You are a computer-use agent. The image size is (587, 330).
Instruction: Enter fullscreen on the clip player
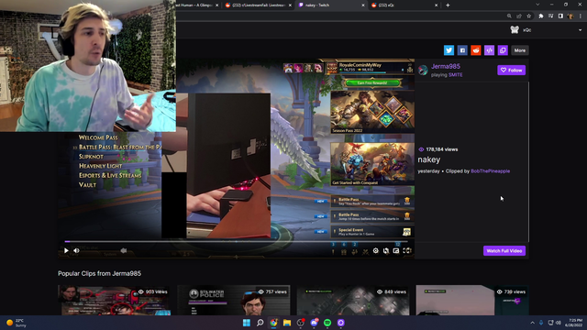tap(406, 250)
